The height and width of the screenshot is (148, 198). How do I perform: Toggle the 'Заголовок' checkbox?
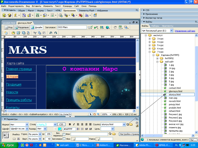[x=64, y=139]
